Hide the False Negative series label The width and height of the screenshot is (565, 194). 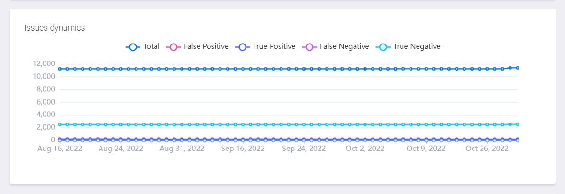tap(344, 46)
